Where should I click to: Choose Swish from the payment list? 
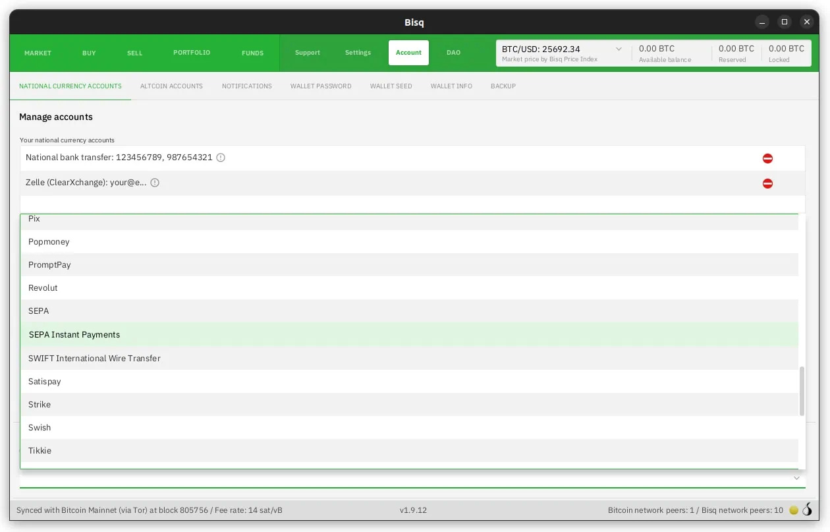pos(409,427)
